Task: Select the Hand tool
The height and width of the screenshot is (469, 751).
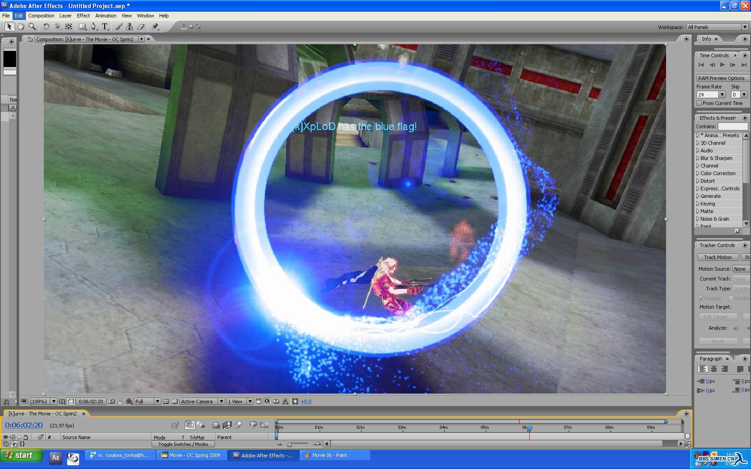Action: coord(21,27)
